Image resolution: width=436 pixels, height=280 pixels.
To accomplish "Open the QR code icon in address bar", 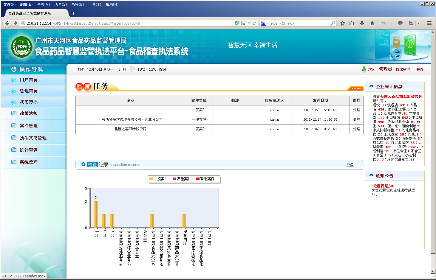I will click(243, 23).
